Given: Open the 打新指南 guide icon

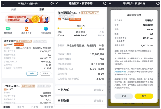Looking at the screenshot, I should 8,30.
